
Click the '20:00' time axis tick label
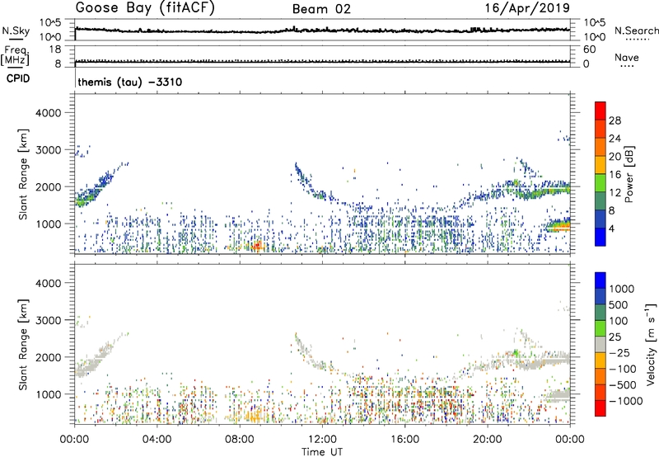tap(488, 440)
